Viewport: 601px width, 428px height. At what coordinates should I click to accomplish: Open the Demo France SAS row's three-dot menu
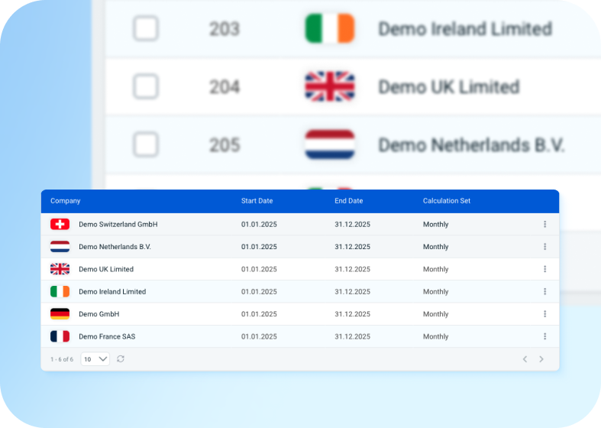(544, 336)
